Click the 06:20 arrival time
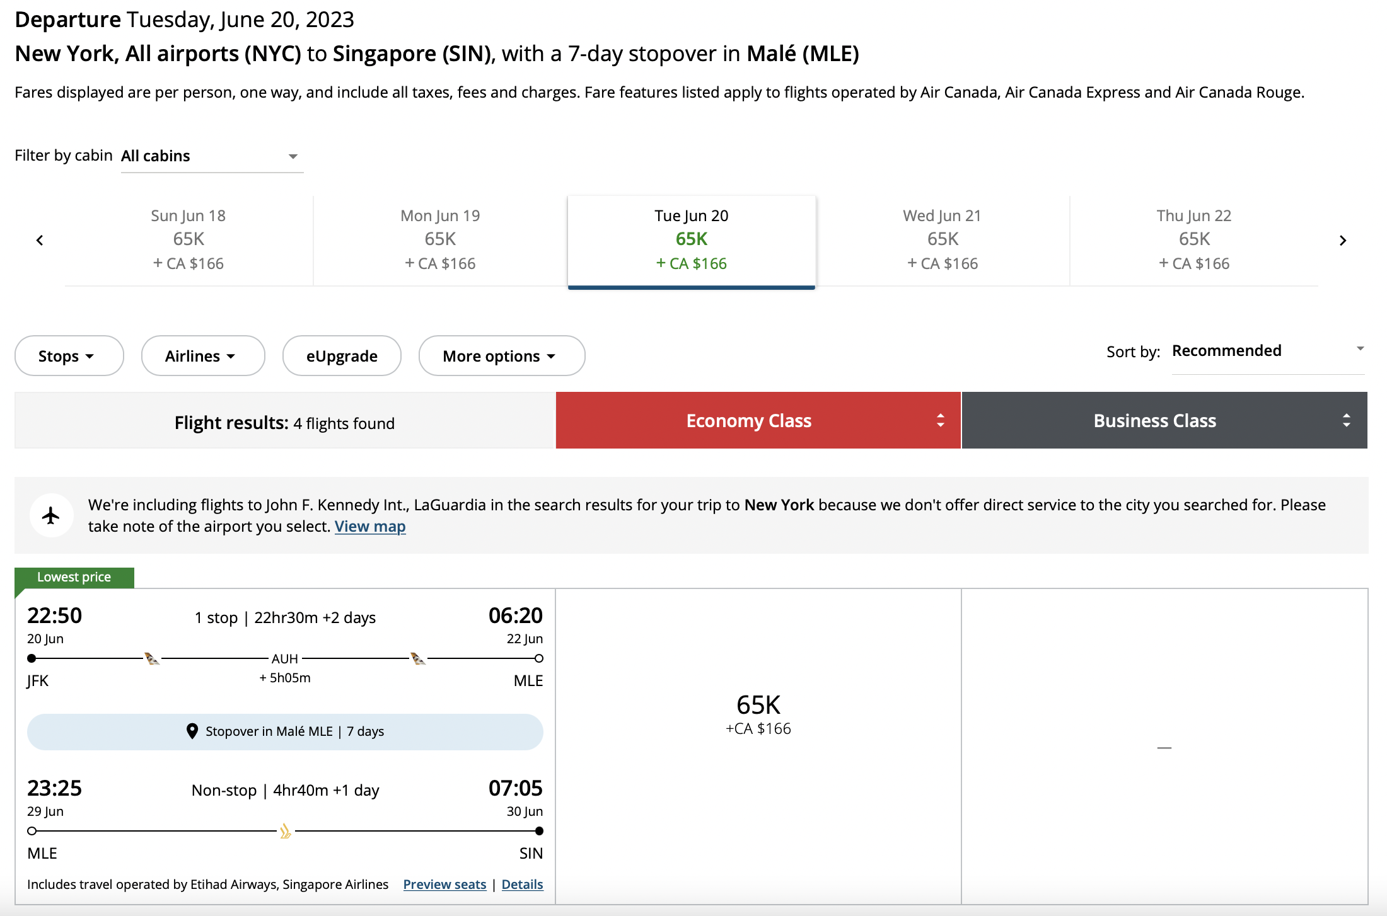The width and height of the screenshot is (1387, 916). (516, 615)
